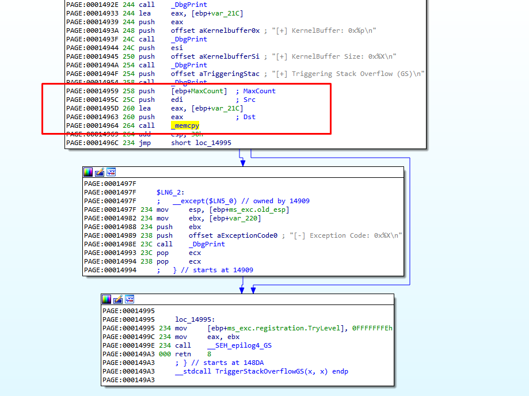Viewport: 529px width, 396px height.
Task: Click the $LN6_2: label in exception block
Action: tap(170, 192)
